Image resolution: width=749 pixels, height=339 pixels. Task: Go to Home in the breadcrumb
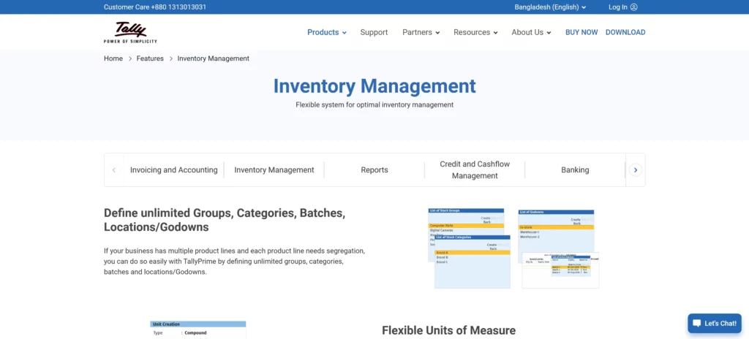(x=113, y=58)
